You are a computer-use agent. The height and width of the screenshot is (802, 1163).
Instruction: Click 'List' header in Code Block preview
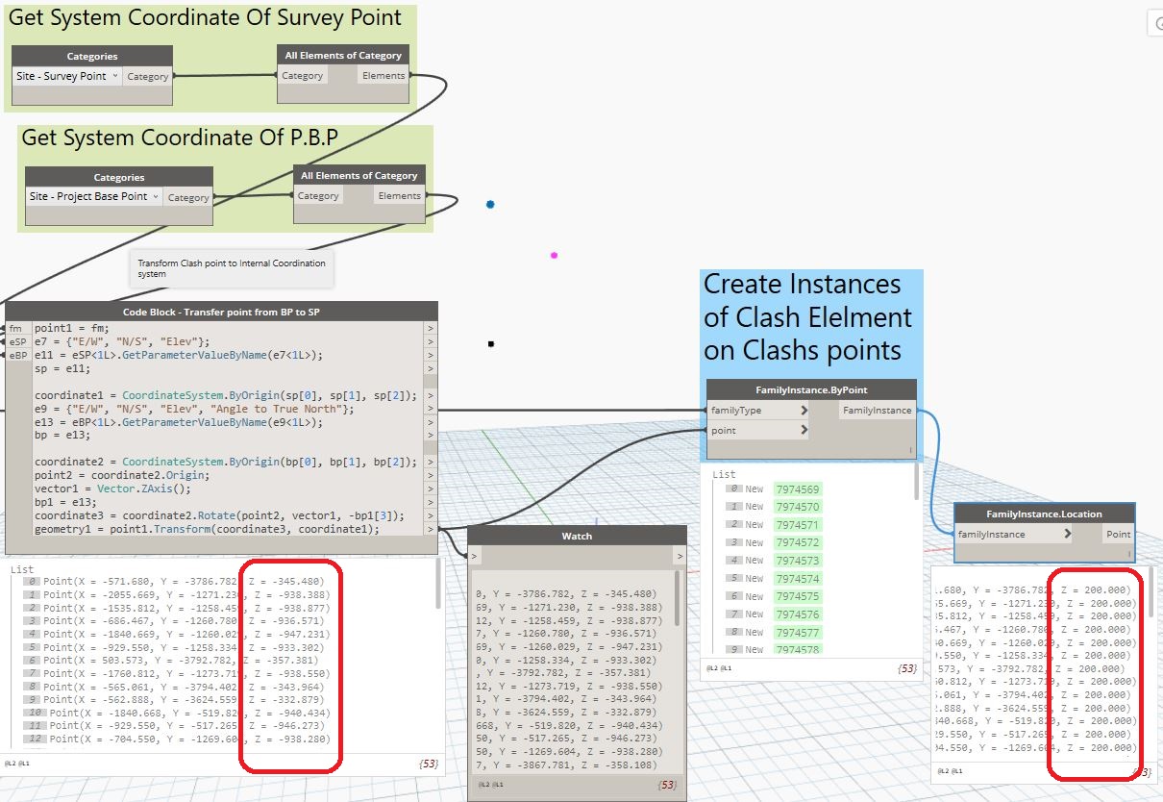(21, 569)
